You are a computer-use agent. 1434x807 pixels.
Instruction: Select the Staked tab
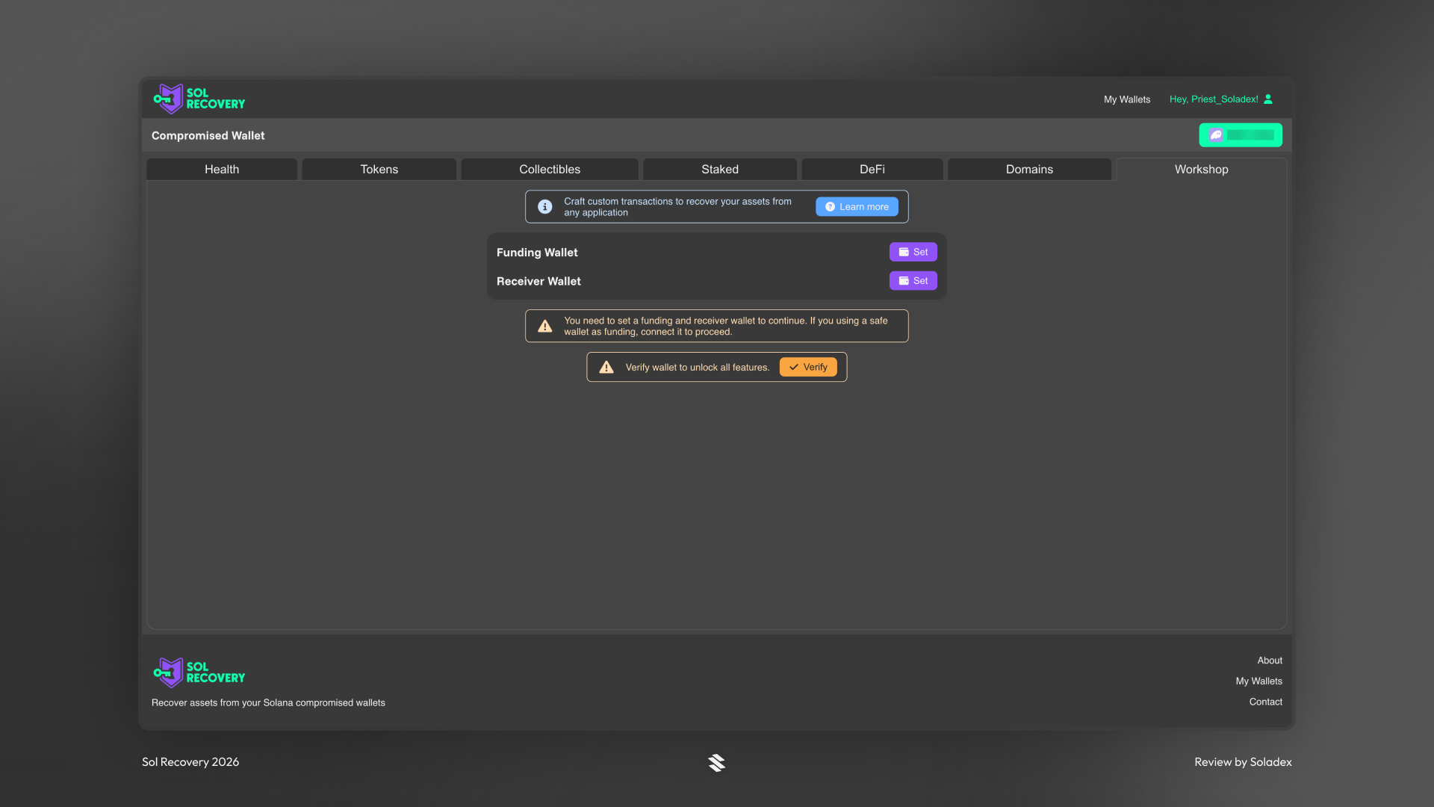[719, 169]
